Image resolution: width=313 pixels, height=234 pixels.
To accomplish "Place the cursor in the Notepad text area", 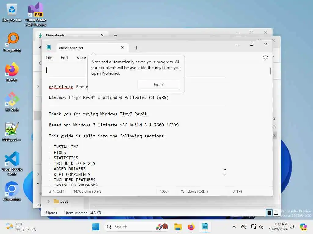I will pyautogui.click(x=157, y=124).
